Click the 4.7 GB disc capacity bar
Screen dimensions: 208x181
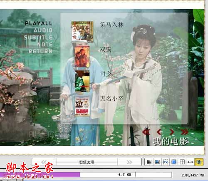(x=86, y=174)
